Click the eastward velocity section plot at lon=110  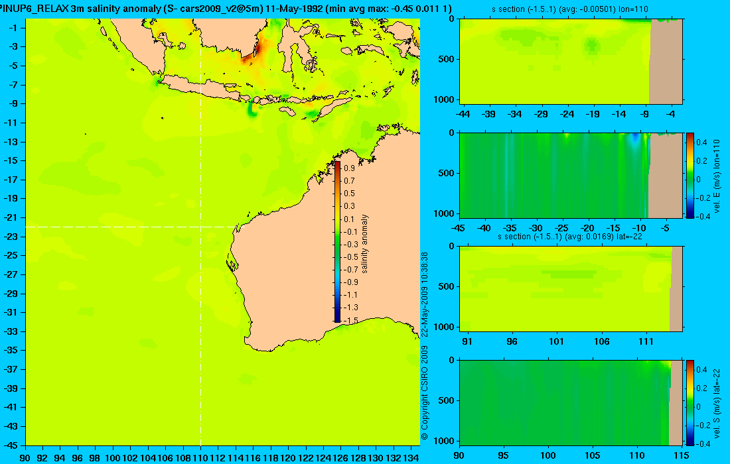(571, 175)
